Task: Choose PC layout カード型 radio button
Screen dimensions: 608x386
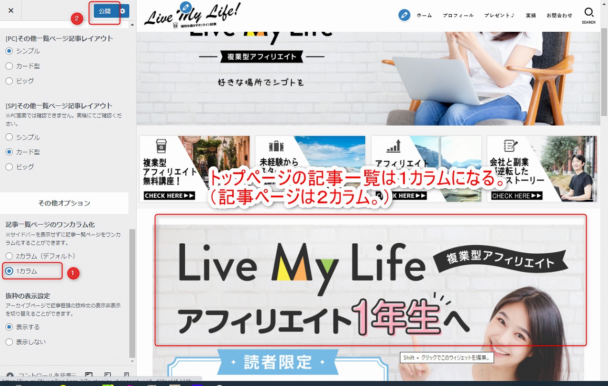Action: [9, 66]
